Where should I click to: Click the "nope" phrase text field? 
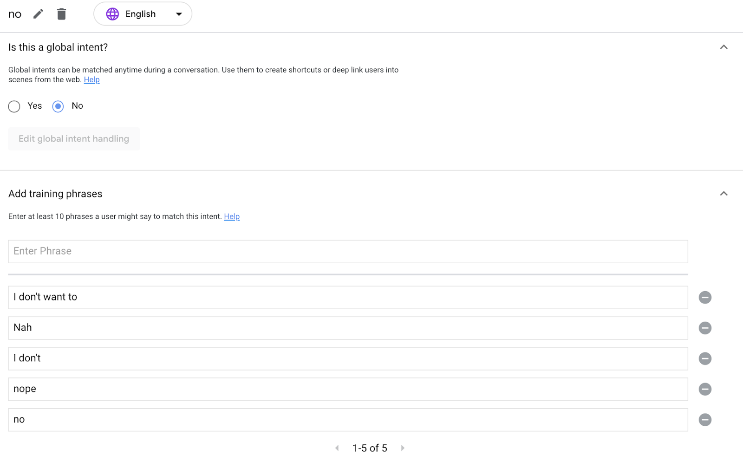click(x=347, y=389)
